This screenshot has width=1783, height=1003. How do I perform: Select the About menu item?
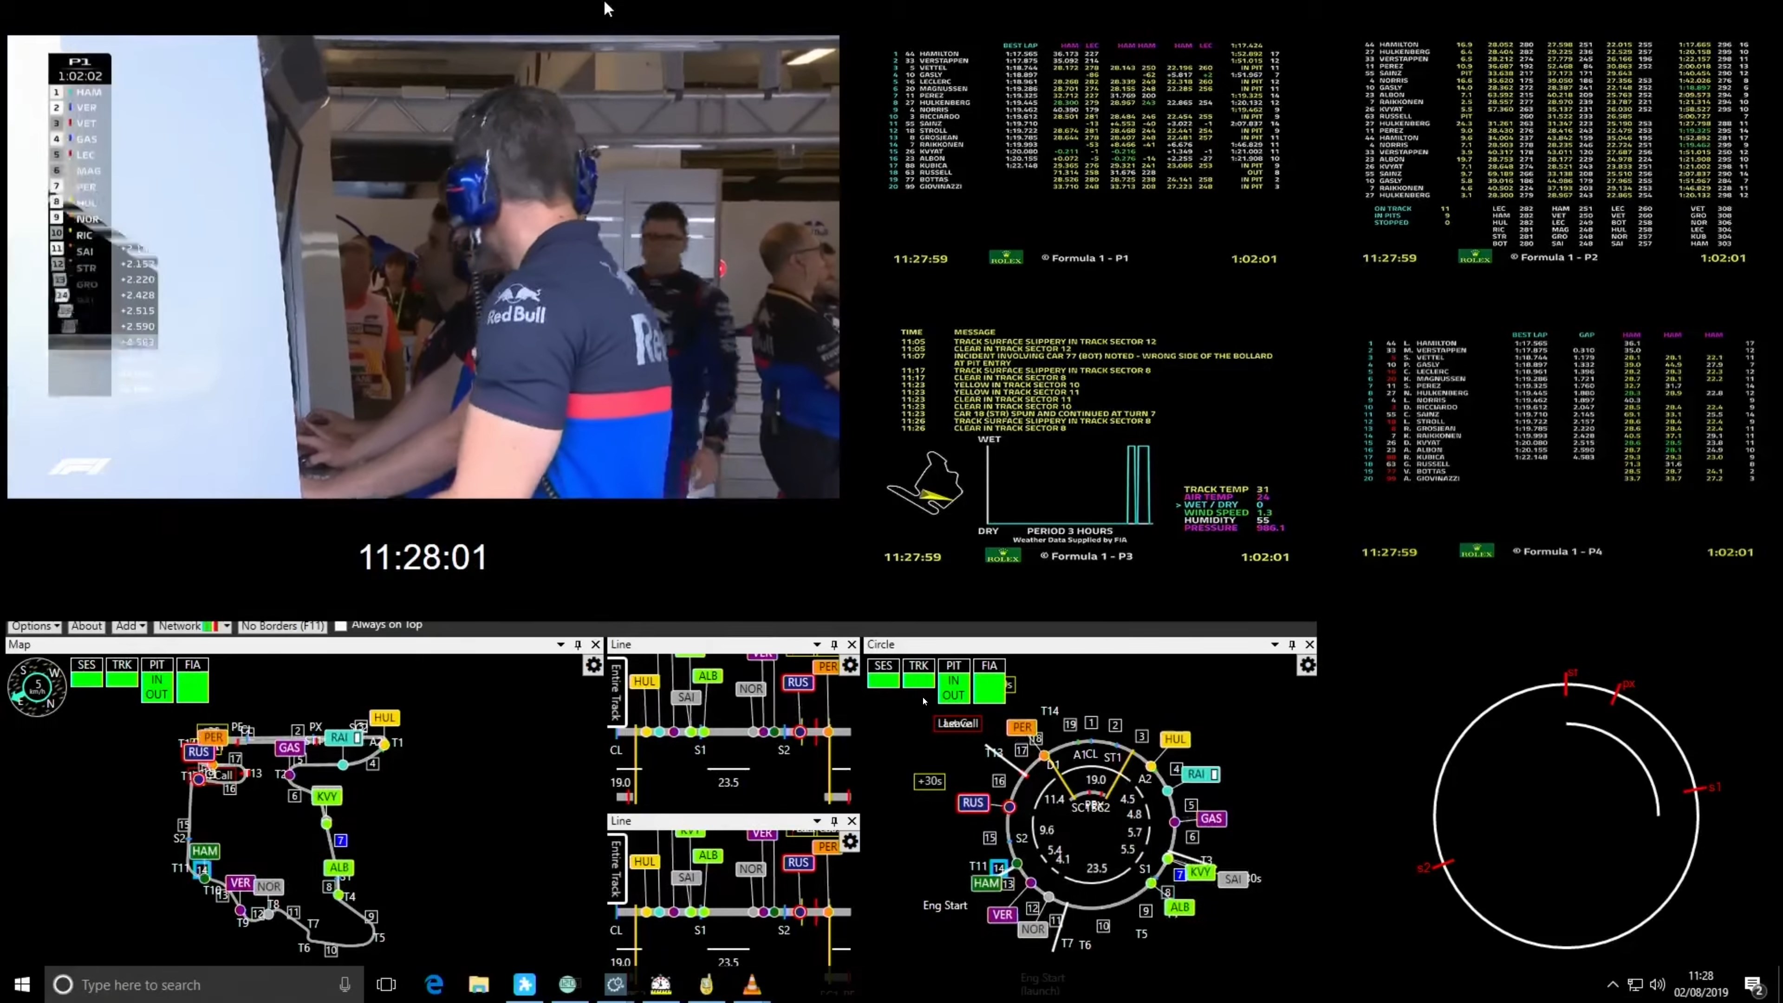click(86, 626)
